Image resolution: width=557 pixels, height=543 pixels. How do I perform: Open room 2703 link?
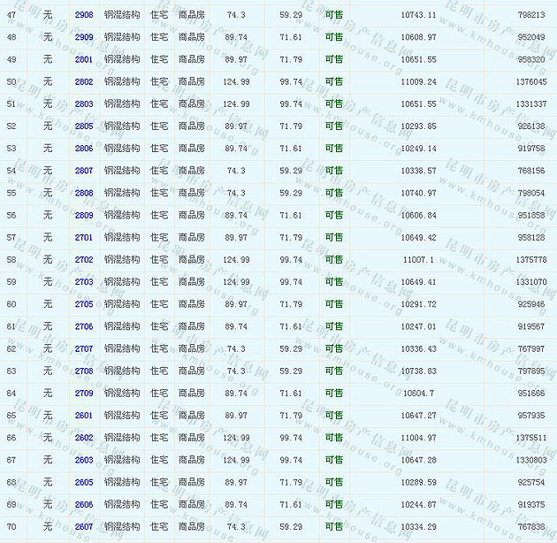[x=84, y=282]
